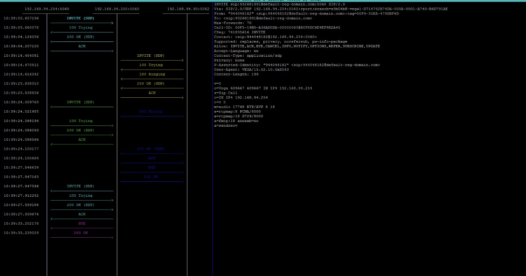Viewport: 526px width, 276px height.
Task: Click the blue 200 OK at 10:39:27.847163
Action: point(151,177)
